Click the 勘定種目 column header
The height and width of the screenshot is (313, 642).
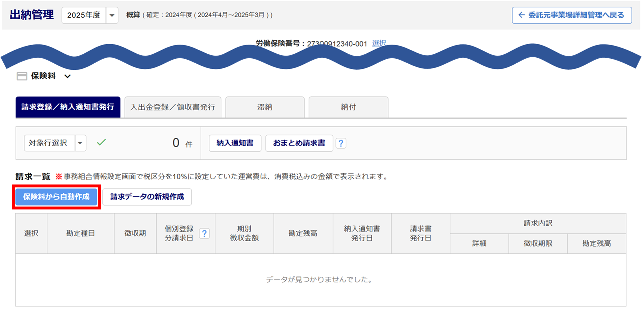coord(80,233)
